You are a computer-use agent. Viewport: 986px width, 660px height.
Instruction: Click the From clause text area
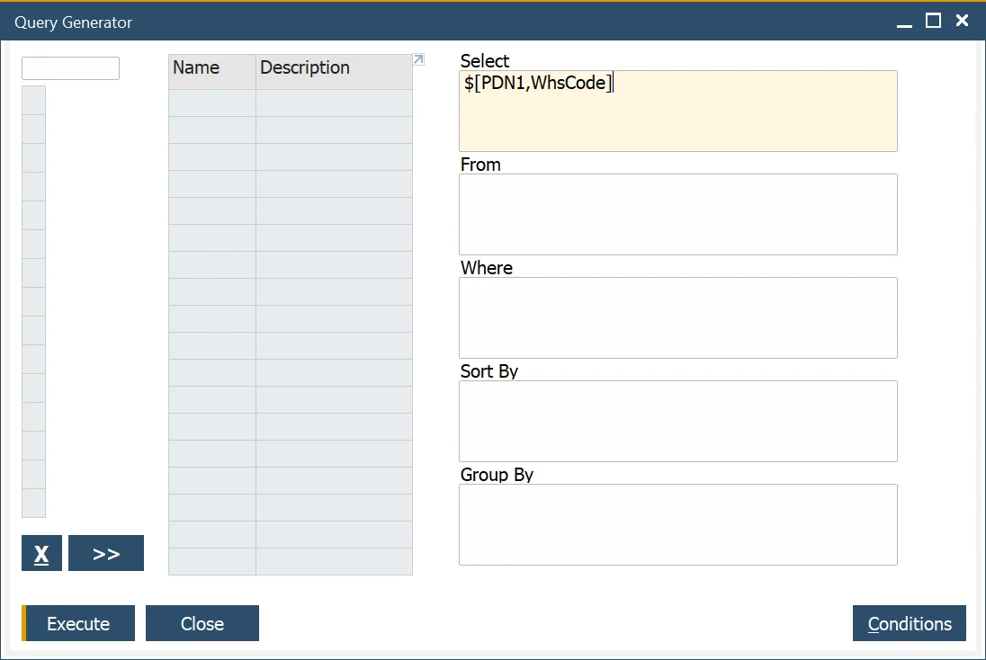677,214
